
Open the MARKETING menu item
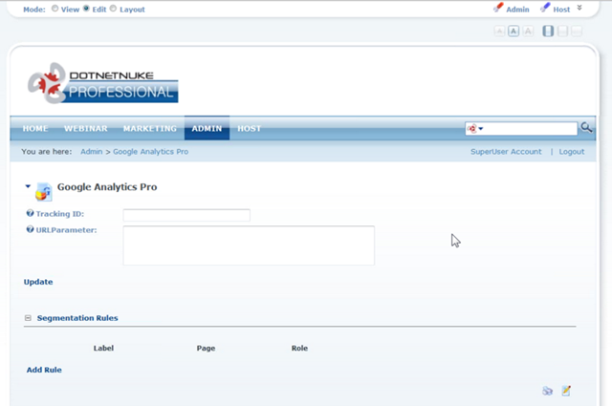(x=150, y=128)
